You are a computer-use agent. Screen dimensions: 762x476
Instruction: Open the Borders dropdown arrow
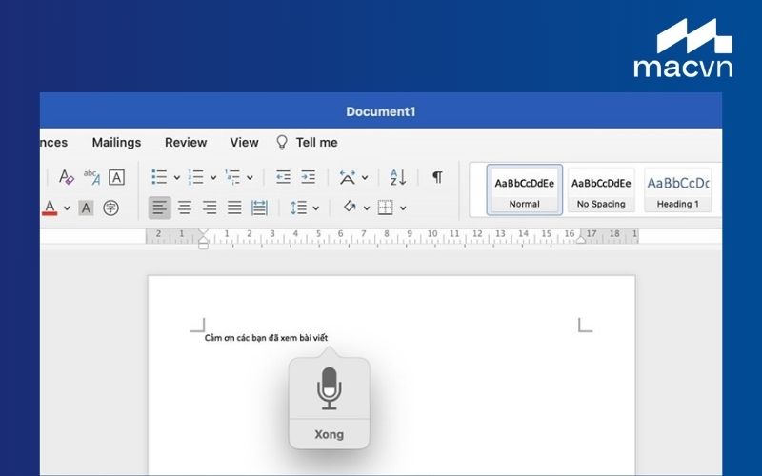(403, 208)
